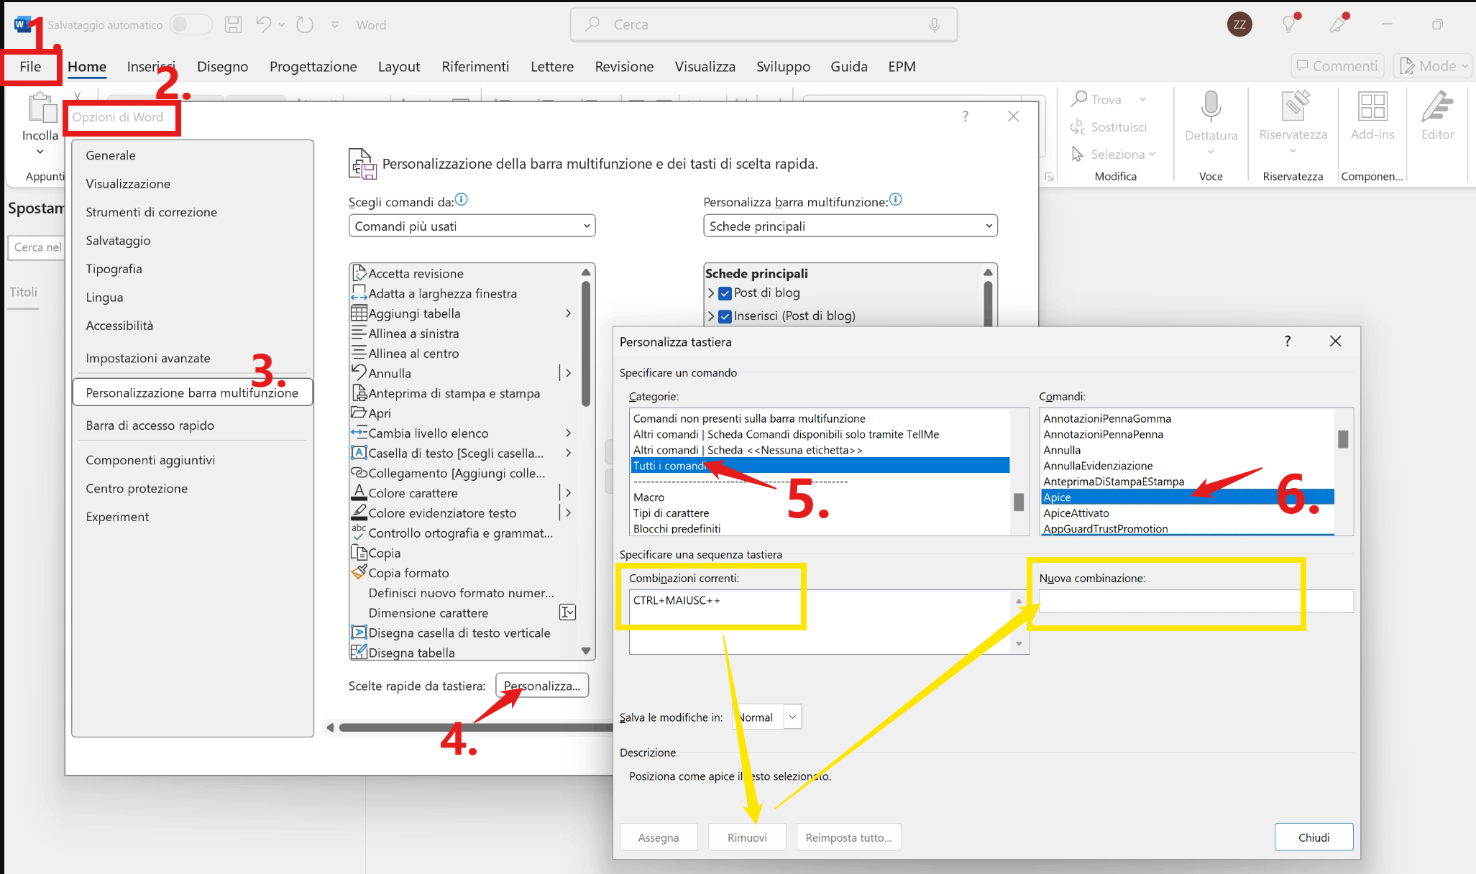Click the Comandi list scrollbar thumb
Screen dimensions: 1476x874
coord(1343,438)
